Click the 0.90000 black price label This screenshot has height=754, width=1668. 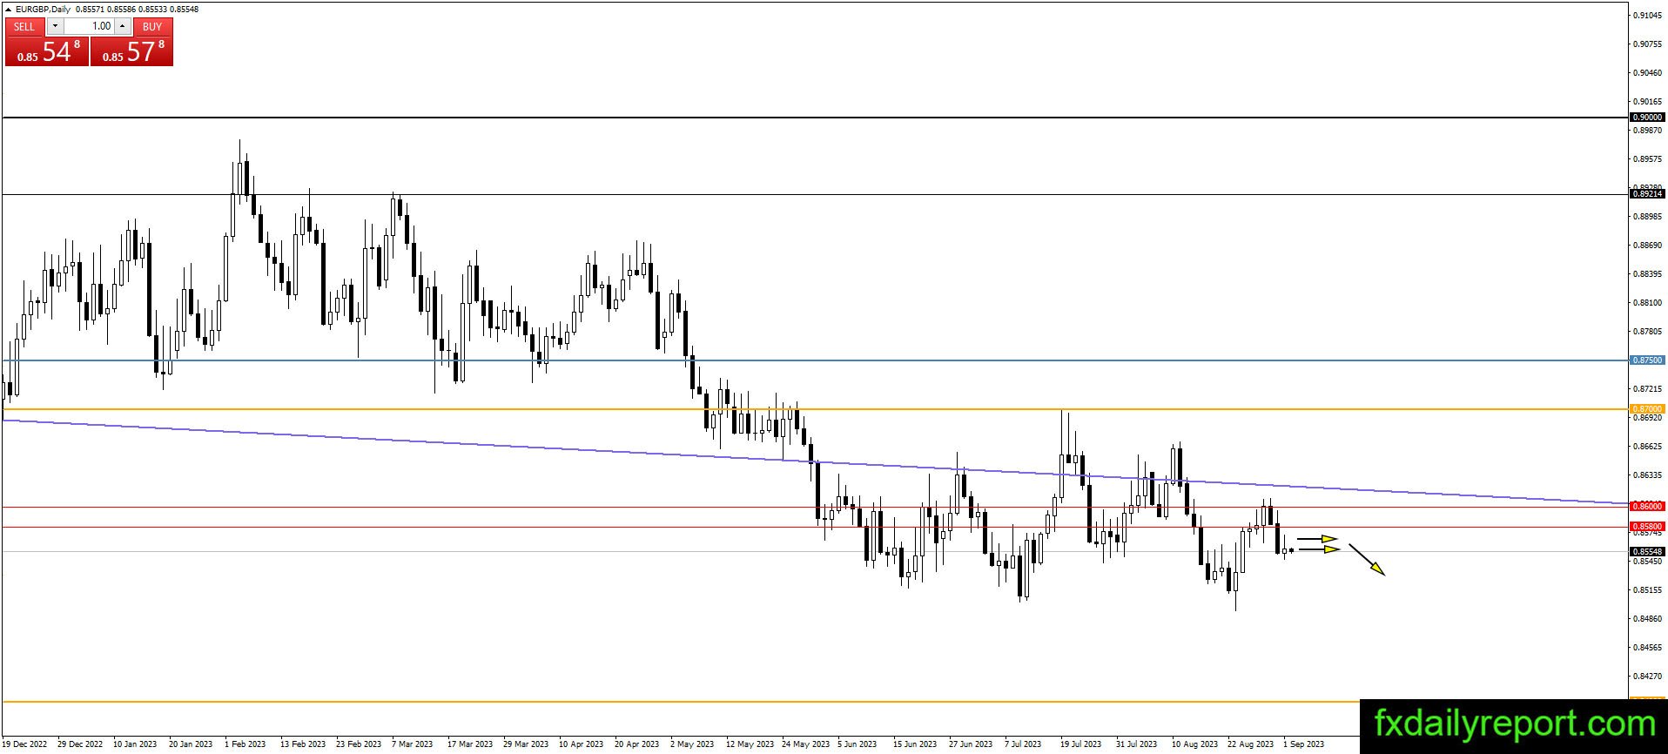[1646, 117]
